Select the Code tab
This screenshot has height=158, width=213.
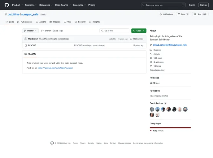[10, 22]
